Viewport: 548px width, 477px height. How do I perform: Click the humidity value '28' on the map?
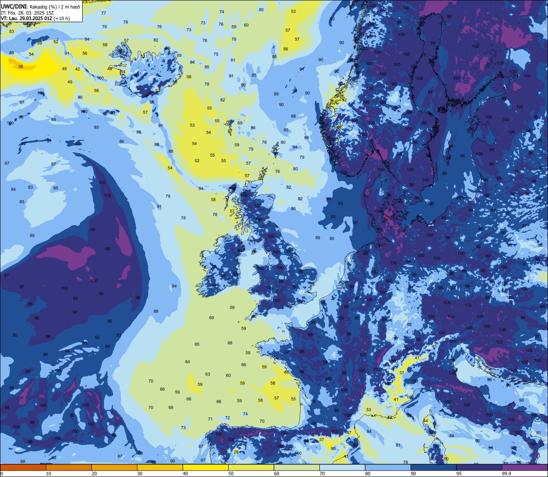236,452
